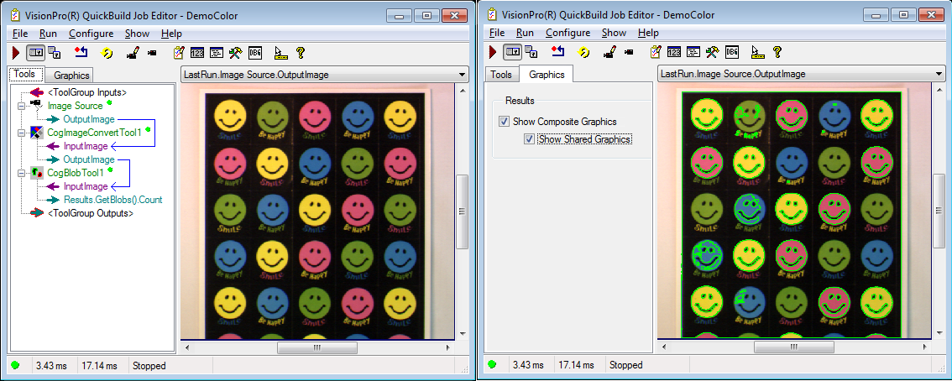Uncheck Show Composite Graphics
This screenshot has width=952, height=381.
tap(504, 122)
